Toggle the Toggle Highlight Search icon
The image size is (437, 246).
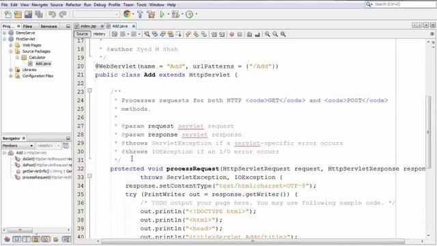pos(170,34)
